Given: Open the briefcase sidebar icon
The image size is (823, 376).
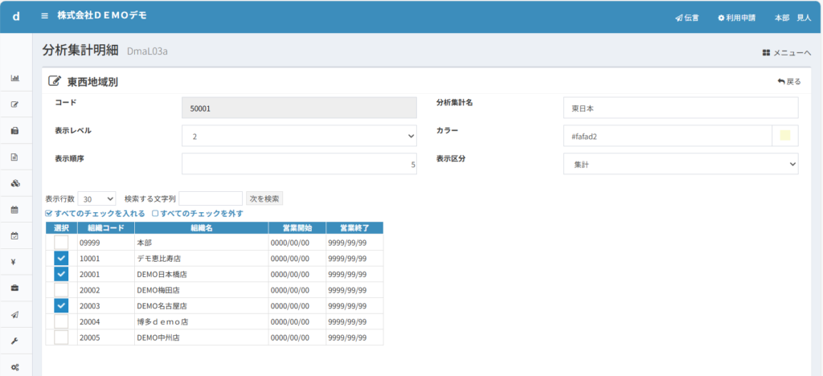Looking at the screenshot, I should (x=14, y=288).
